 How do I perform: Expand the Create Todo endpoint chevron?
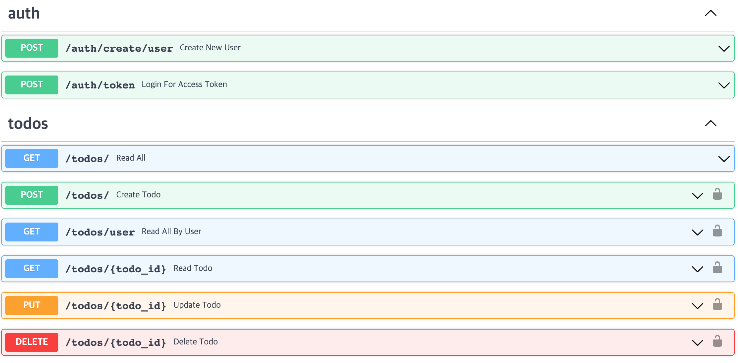pyautogui.click(x=697, y=196)
